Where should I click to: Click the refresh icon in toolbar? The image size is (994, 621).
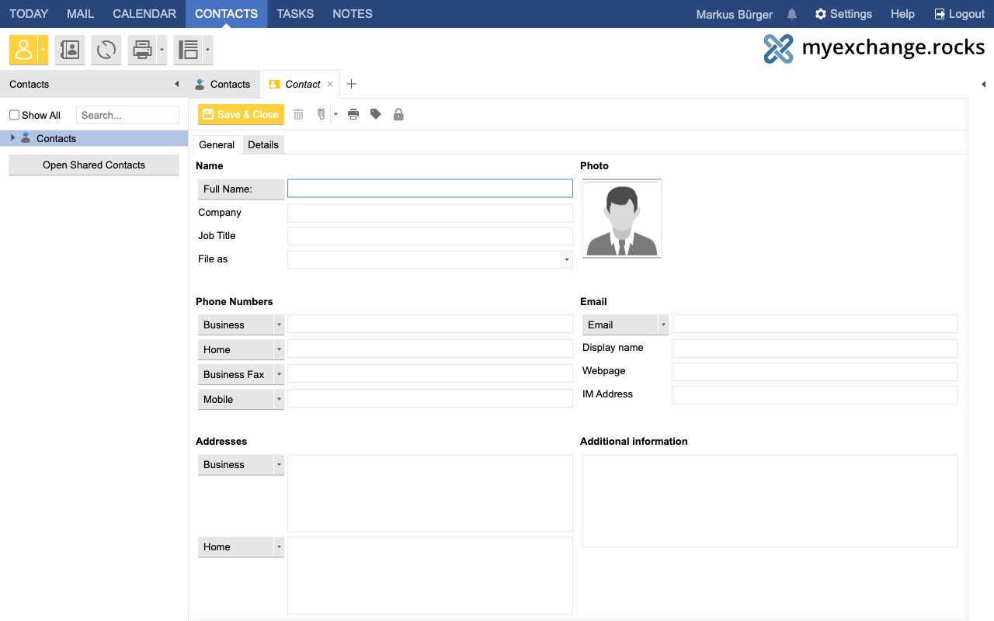click(x=106, y=50)
